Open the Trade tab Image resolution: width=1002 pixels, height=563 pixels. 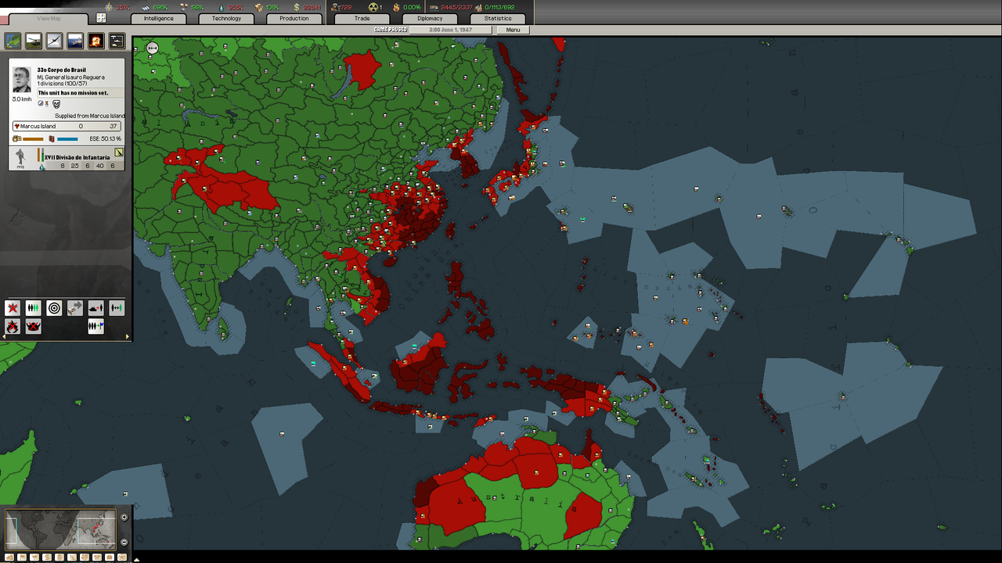[362, 18]
